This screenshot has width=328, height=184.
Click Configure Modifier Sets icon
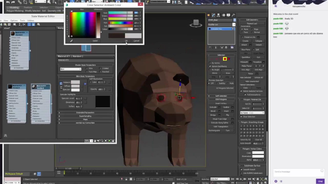[232, 47]
